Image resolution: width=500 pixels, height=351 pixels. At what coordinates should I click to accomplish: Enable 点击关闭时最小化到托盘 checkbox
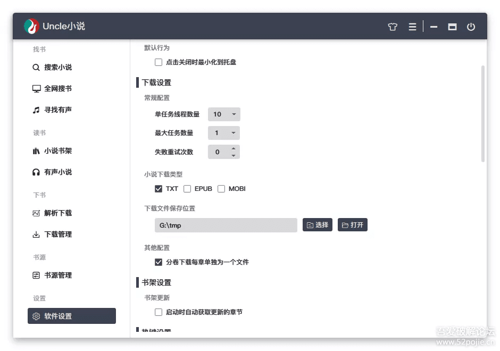click(x=159, y=62)
